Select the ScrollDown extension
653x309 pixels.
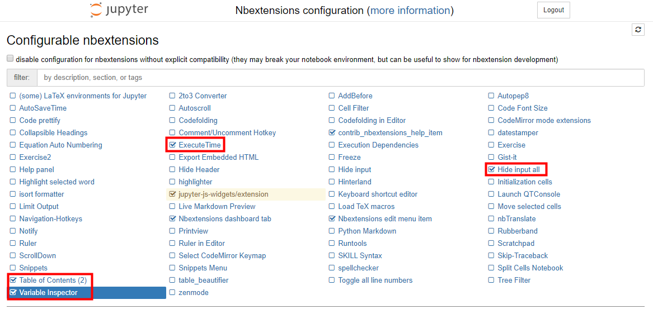pyautogui.click(x=37, y=255)
